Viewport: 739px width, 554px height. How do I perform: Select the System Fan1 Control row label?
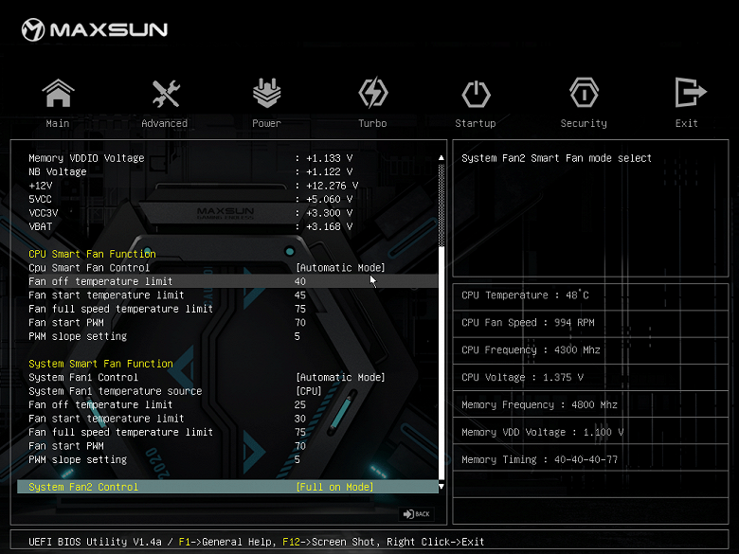pyautogui.click(x=83, y=377)
